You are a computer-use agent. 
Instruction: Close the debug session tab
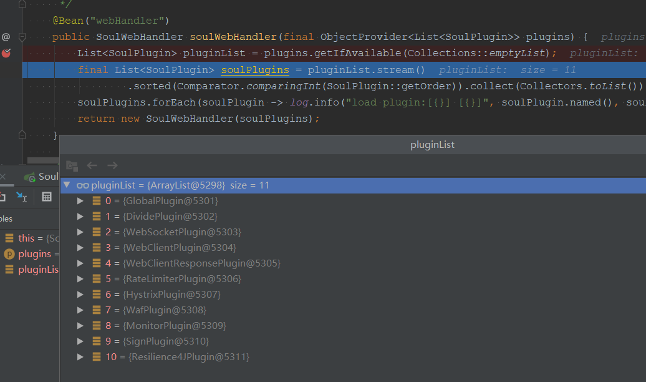coord(2,177)
